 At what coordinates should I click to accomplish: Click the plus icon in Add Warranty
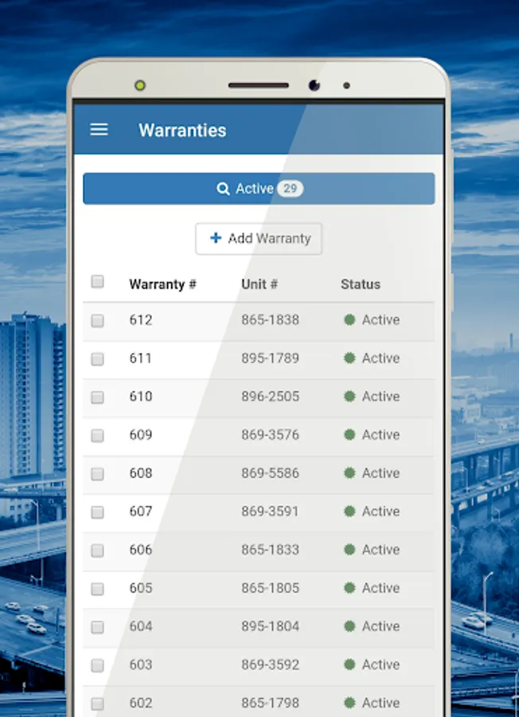click(x=216, y=237)
